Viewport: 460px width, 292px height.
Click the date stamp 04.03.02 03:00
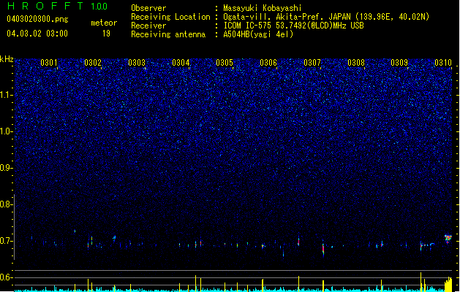click(x=37, y=34)
